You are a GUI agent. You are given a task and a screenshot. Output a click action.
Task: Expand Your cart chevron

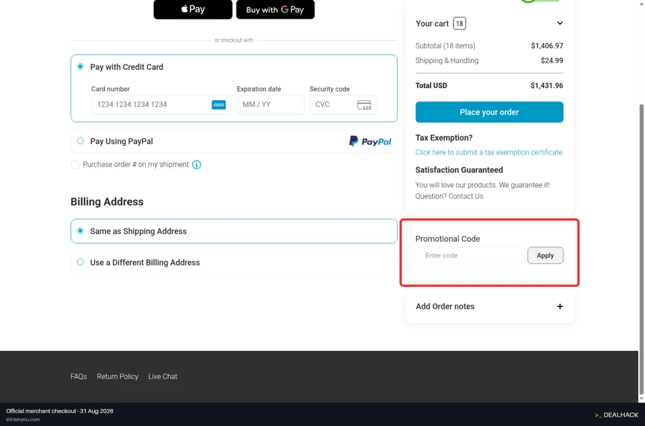tap(560, 23)
